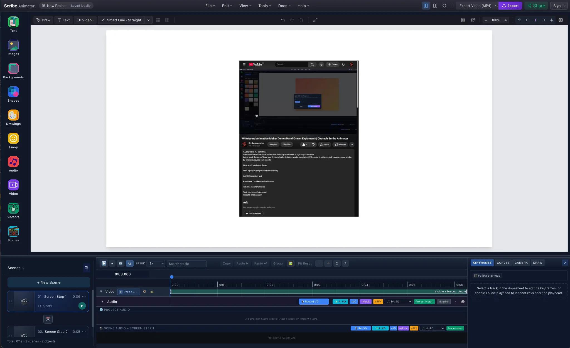Open the Text assets panel in sidebar
Image resolution: width=570 pixels, height=348 pixels.
[x=13, y=24]
